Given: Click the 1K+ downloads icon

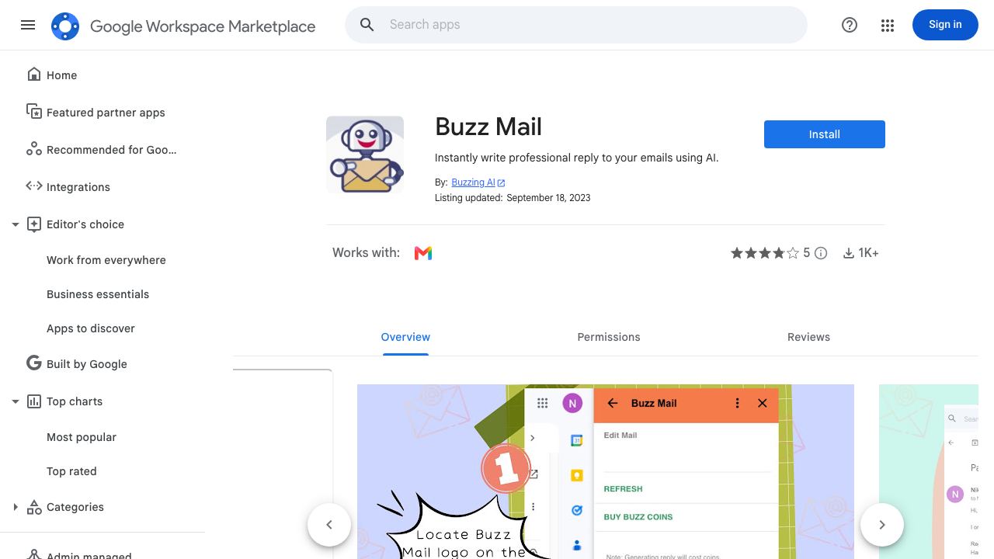Looking at the screenshot, I should tap(849, 253).
